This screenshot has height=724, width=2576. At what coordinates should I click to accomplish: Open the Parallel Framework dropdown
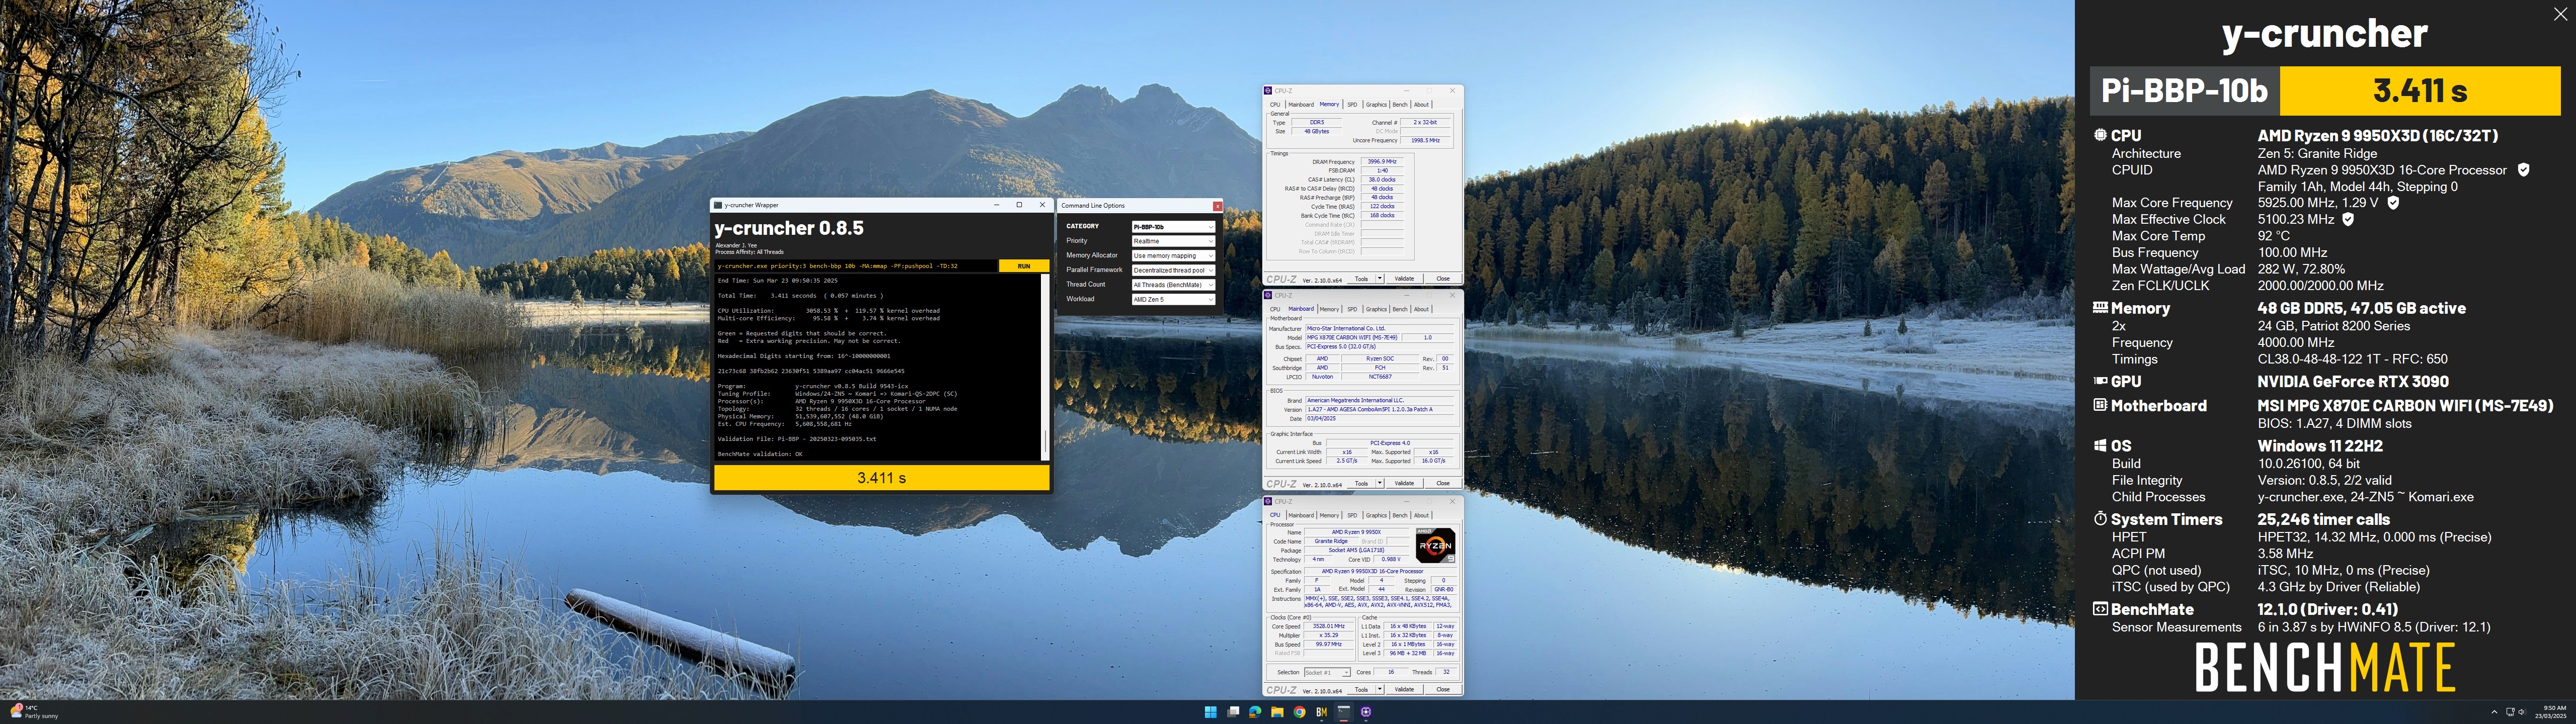pos(1173,270)
